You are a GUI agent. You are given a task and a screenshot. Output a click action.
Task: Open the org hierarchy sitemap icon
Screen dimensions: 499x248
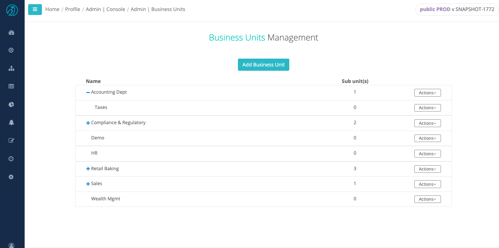pos(11,68)
